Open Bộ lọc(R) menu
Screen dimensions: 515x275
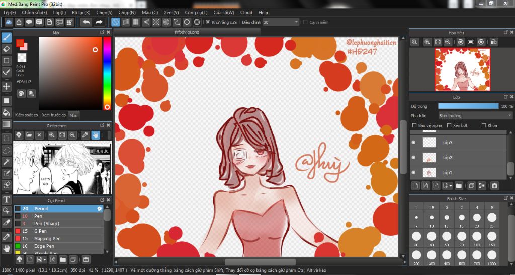pyautogui.click(x=81, y=13)
